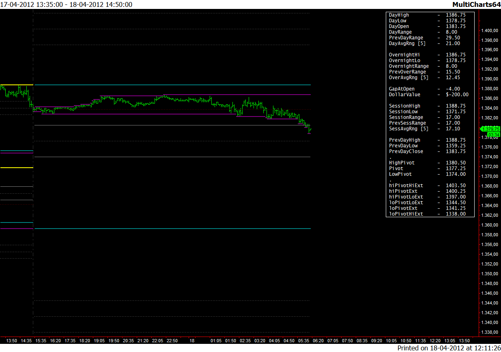Select the 01:05 time axis label

click(216, 341)
